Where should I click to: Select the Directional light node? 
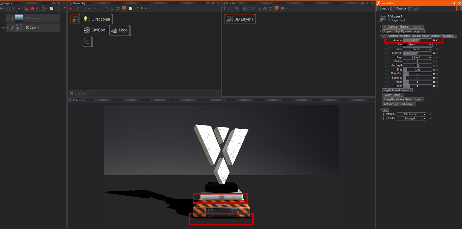coord(97,19)
